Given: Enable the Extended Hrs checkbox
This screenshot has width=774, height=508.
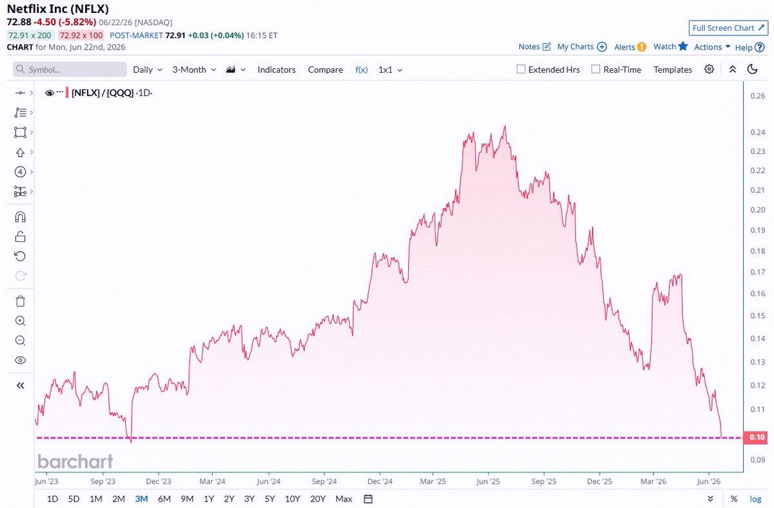Looking at the screenshot, I should click(x=521, y=69).
